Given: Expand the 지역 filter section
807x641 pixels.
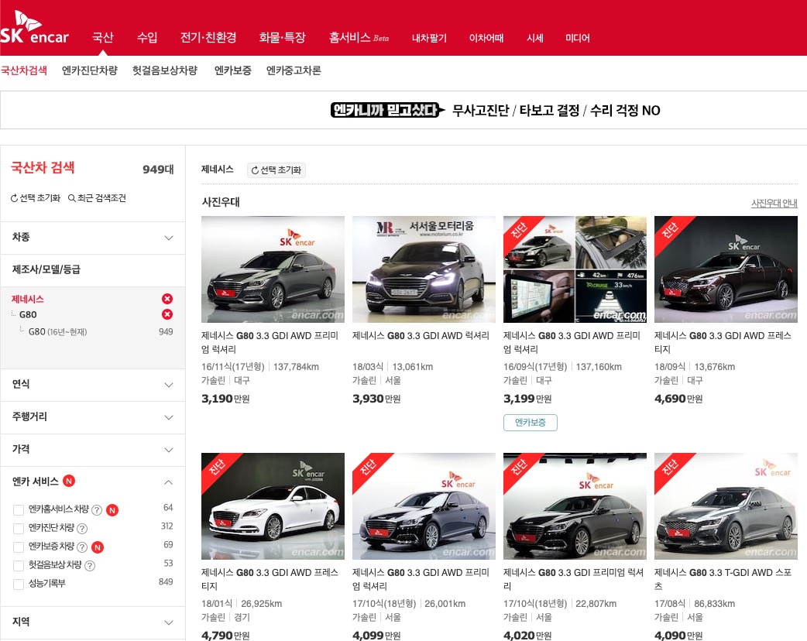Looking at the screenshot, I should (x=93, y=622).
